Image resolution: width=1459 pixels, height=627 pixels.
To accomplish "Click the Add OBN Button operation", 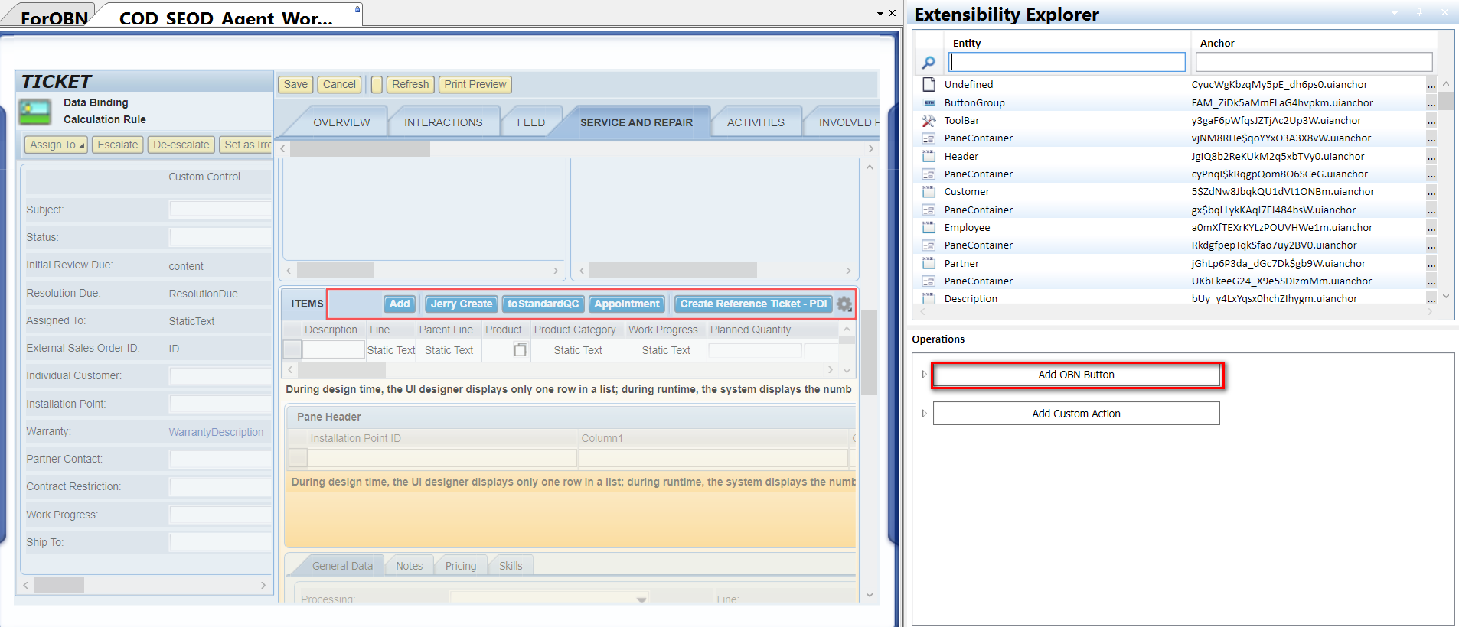I will pyautogui.click(x=1076, y=375).
